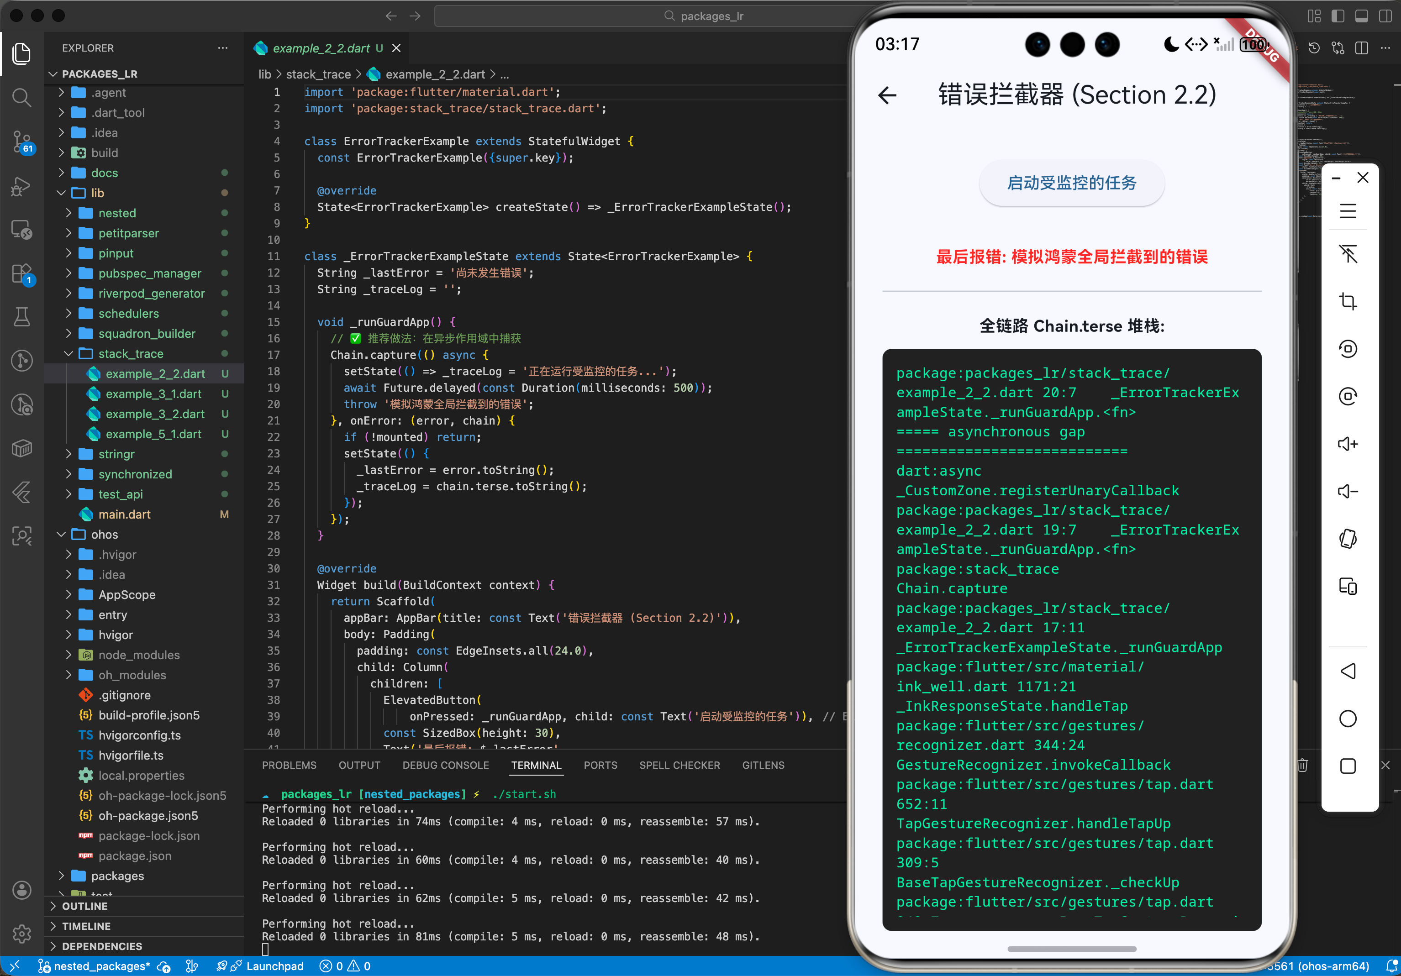The width and height of the screenshot is (1401, 976).
Task: Switch to the SPELL CHECKER tab
Action: tap(680, 765)
